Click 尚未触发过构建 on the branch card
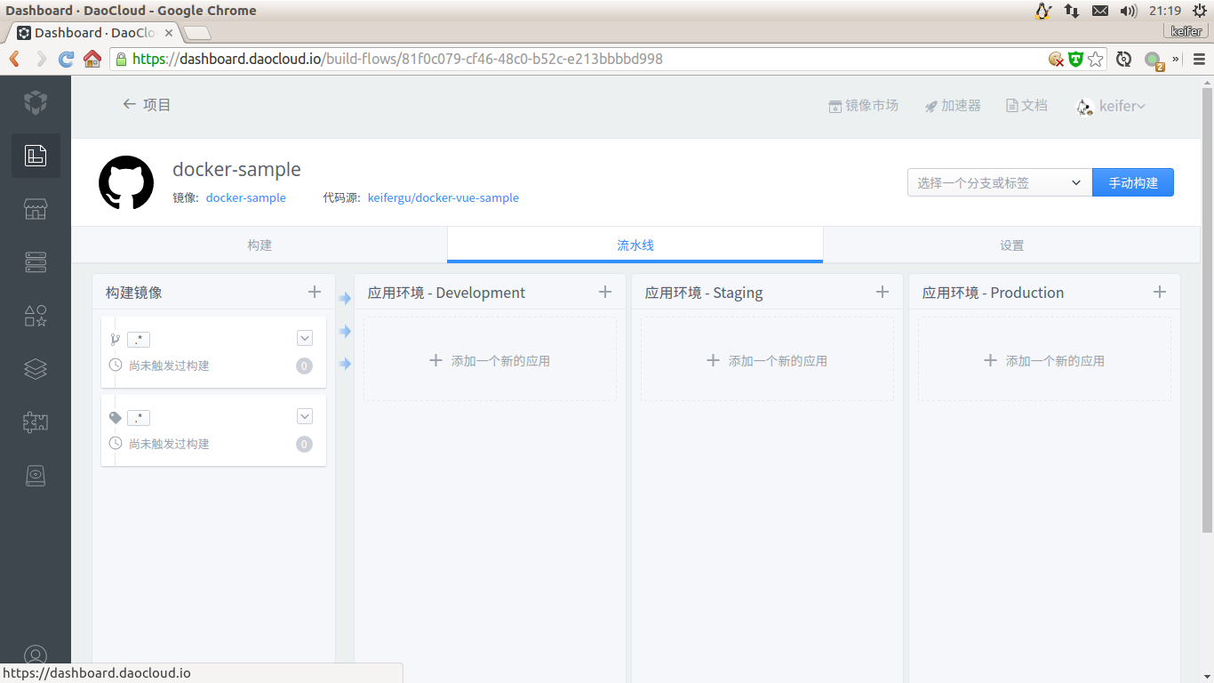This screenshot has height=683, width=1214. coord(169,366)
